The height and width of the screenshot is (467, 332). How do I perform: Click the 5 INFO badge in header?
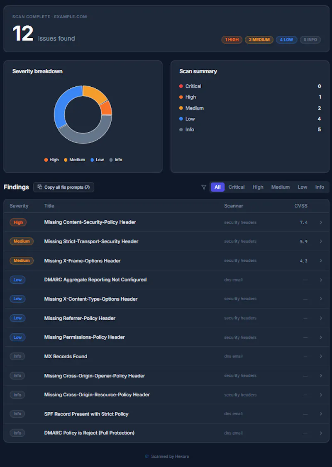click(x=310, y=40)
